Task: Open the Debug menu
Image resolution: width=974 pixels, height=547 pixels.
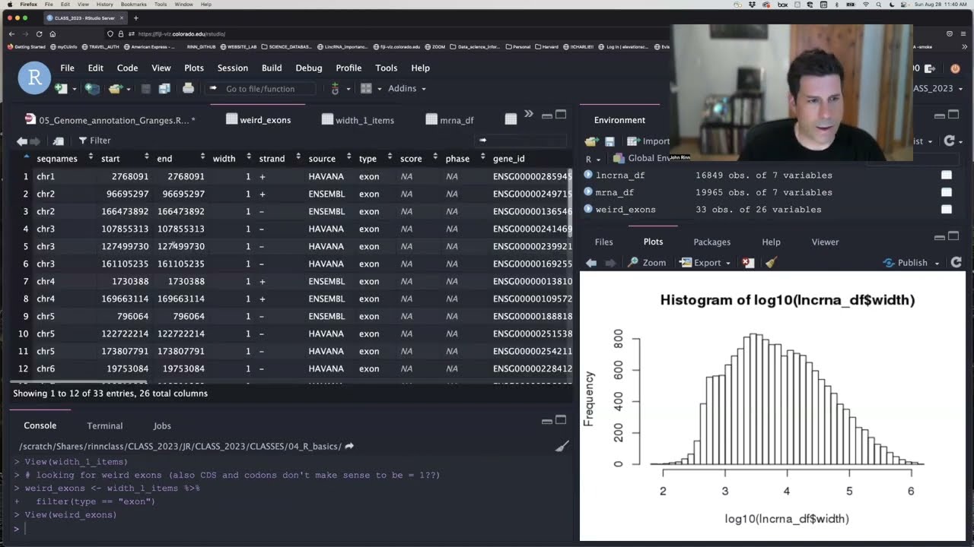Action: pos(309,68)
